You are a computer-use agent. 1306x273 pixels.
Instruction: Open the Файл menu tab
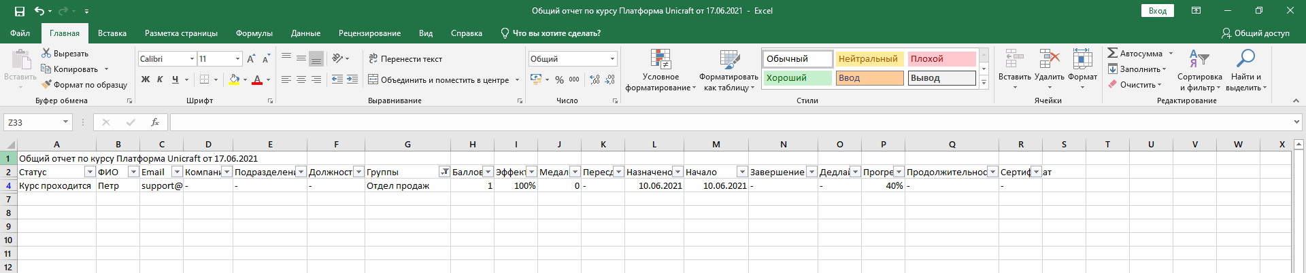[x=20, y=33]
